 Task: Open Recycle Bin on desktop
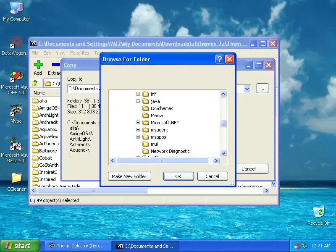tap(319, 215)
